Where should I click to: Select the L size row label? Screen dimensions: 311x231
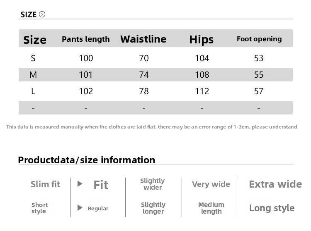(x=33, y=91)
